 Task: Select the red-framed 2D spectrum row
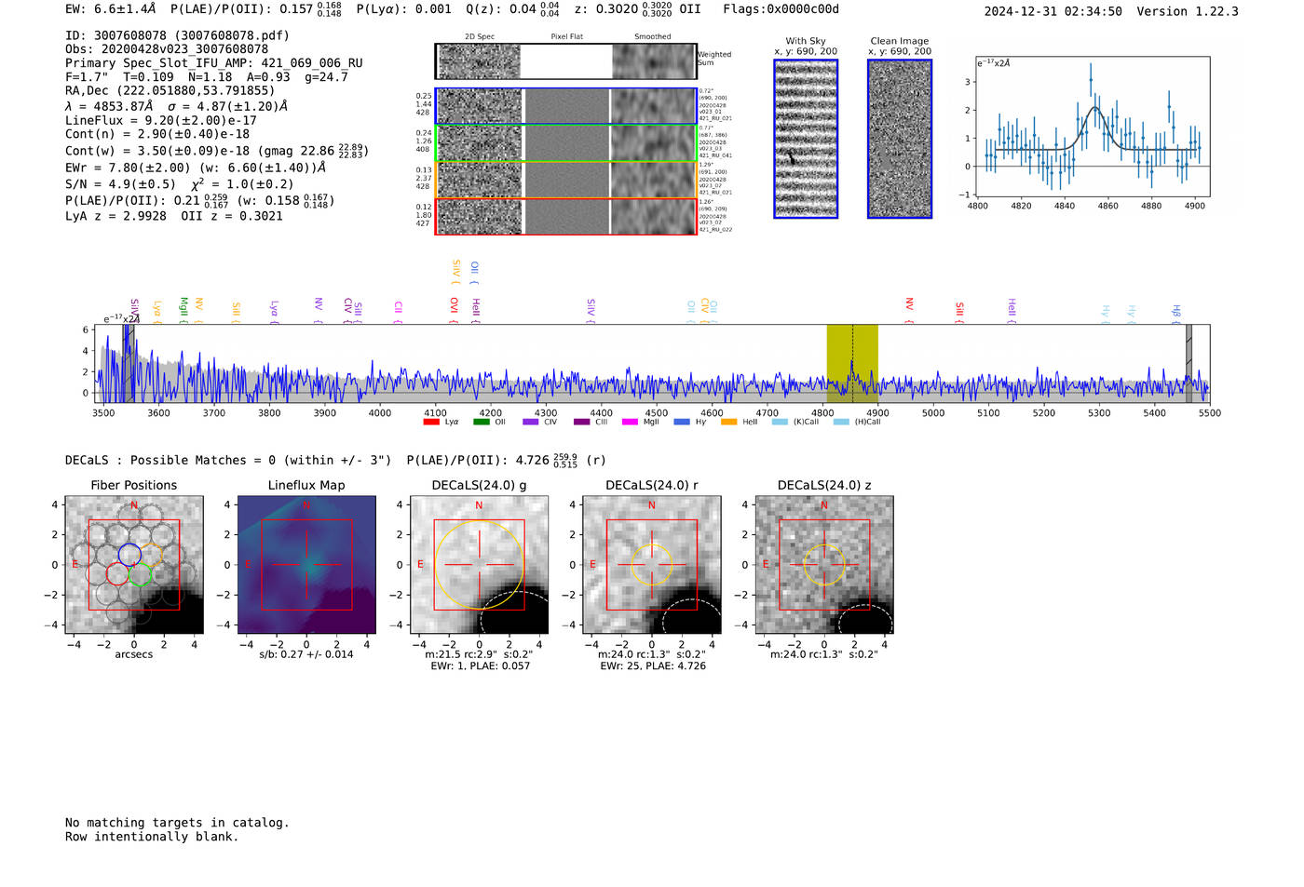click(x=566, y=216)
